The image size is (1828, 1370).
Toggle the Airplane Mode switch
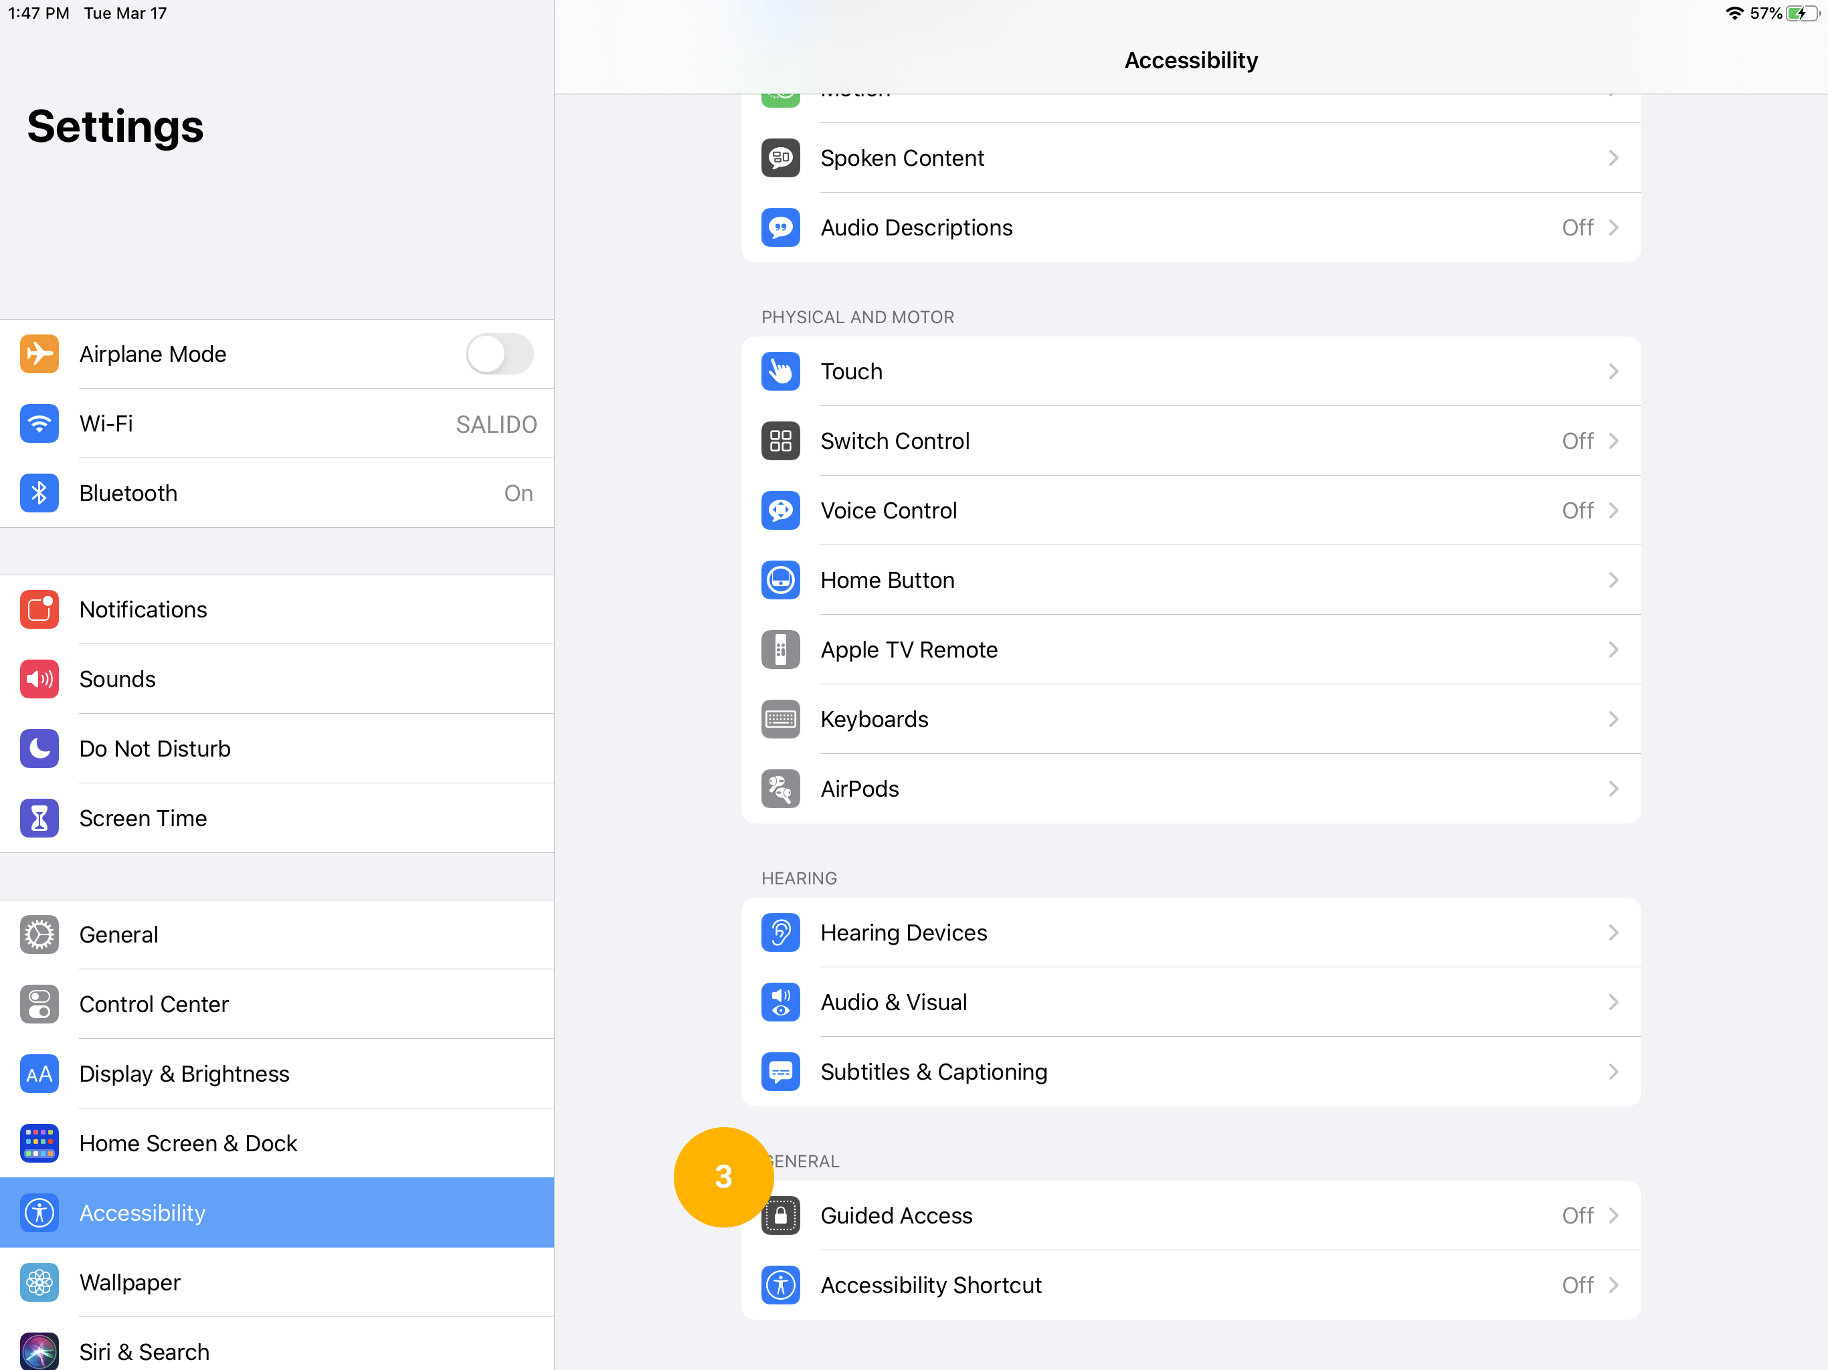pos(499,355)
